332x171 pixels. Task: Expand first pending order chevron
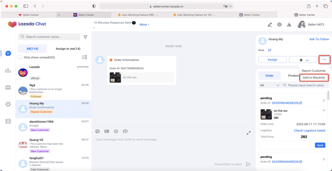click(x=324, y=101)
